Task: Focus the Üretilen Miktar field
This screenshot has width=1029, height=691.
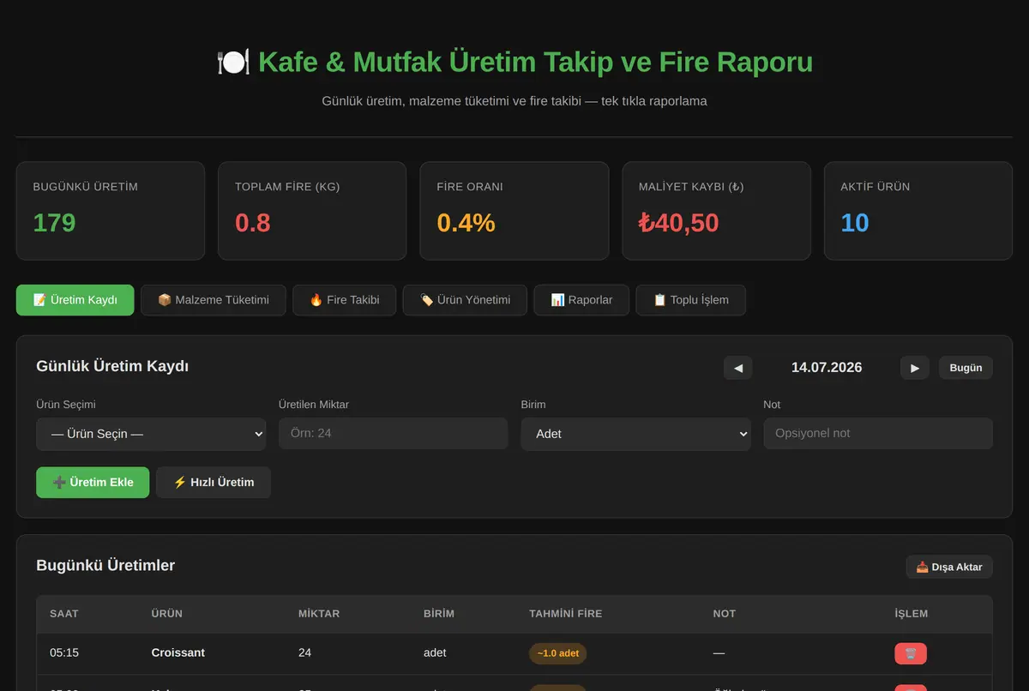Action: pos(394,434)
